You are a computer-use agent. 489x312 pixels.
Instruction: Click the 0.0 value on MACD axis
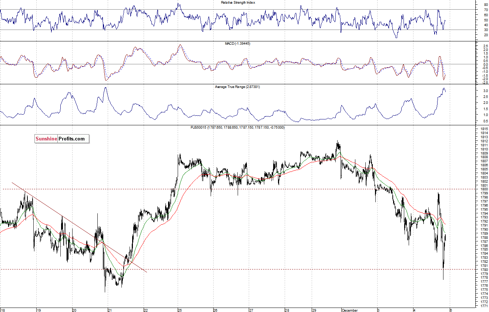pos(485,64)
